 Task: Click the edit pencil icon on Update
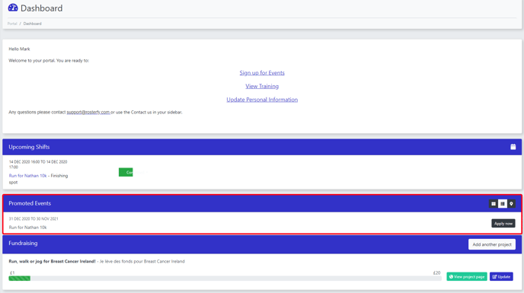pos(494,276)
